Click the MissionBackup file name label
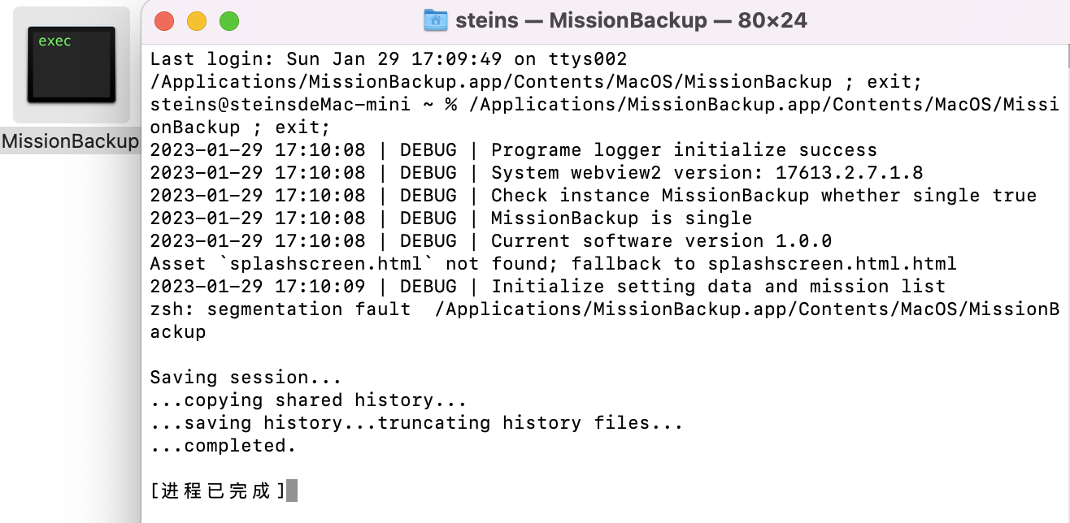1070x523 pixels. pyautogui.click(x=71, y=141)
